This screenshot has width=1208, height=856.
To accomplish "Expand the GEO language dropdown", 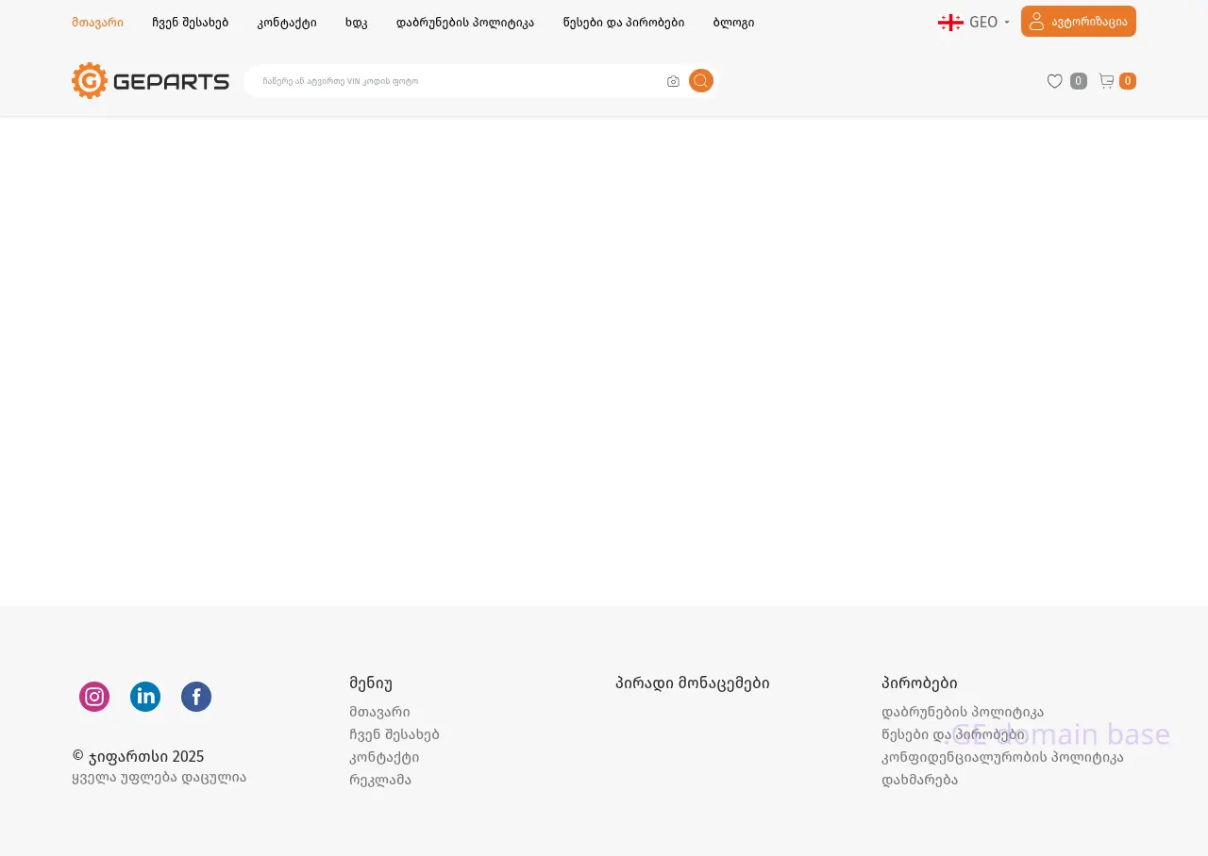I will click(974, 22).
